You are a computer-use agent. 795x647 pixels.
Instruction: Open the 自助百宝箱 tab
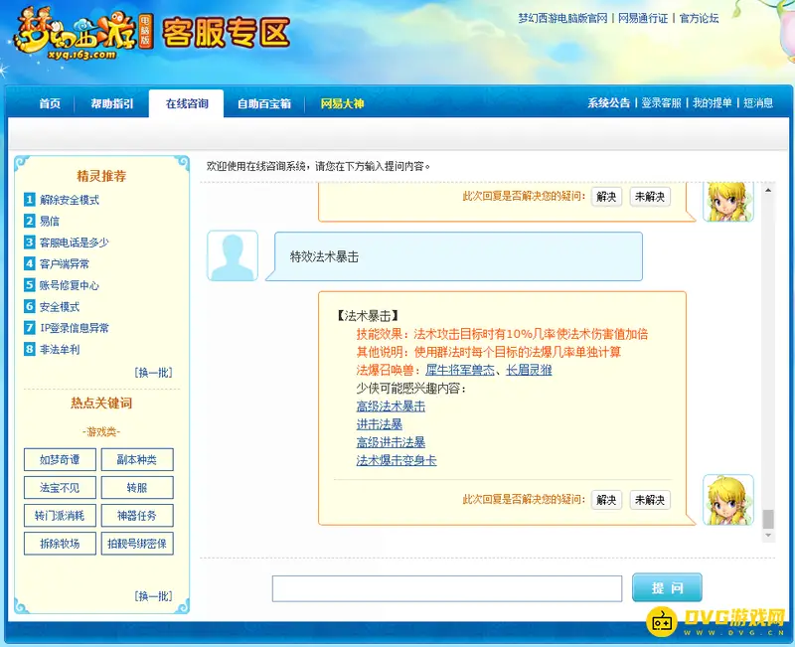click(x=264, y=104)
